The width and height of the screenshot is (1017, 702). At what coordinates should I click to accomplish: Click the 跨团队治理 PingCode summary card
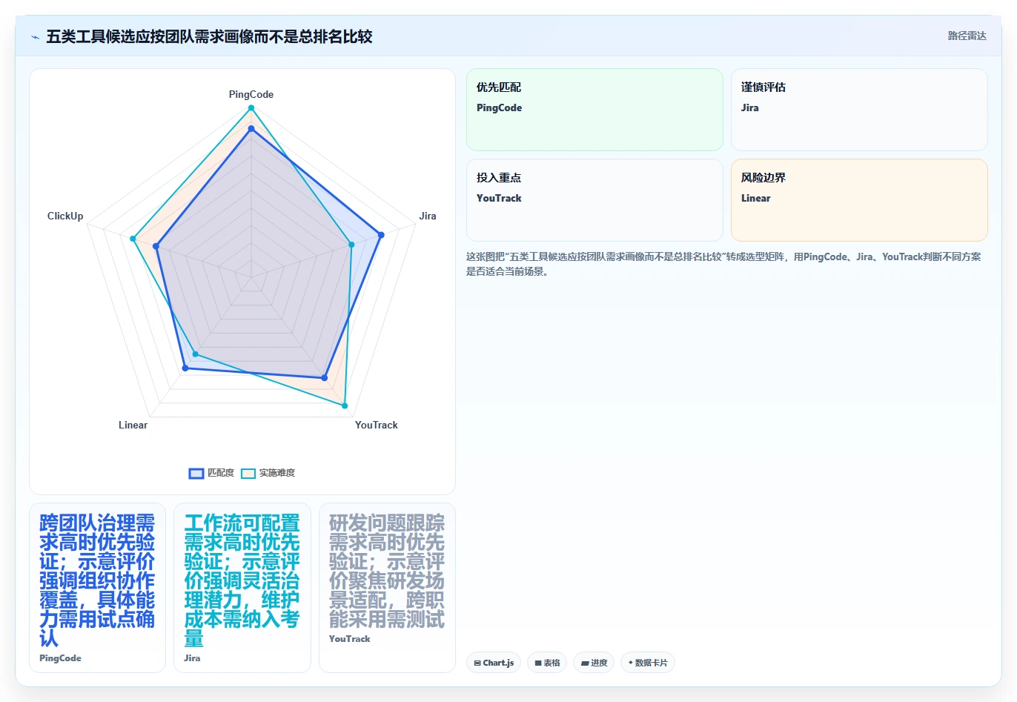[x=97, y=588]
